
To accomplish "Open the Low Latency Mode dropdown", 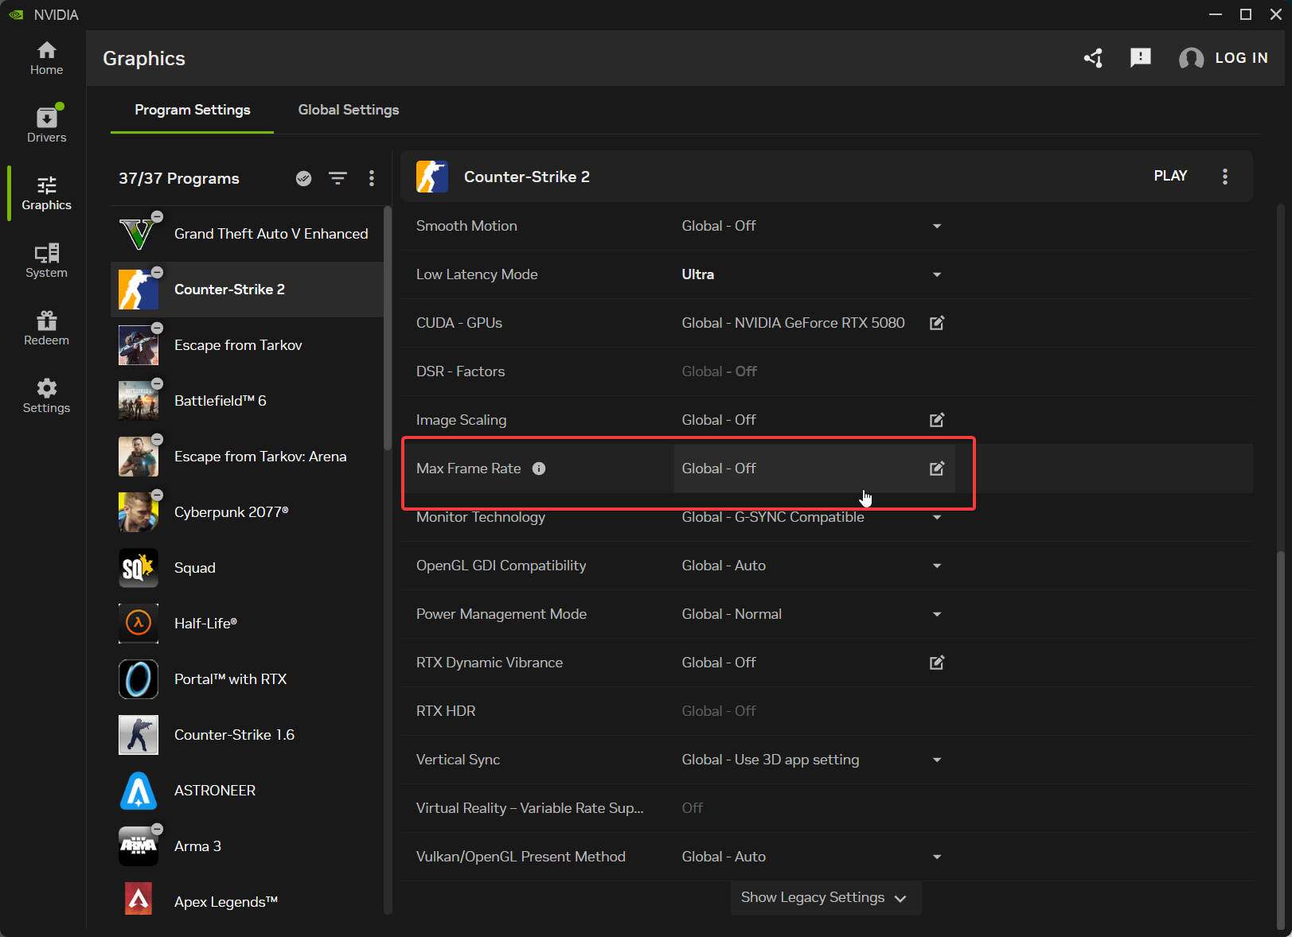I will click(x=937, y=274).
